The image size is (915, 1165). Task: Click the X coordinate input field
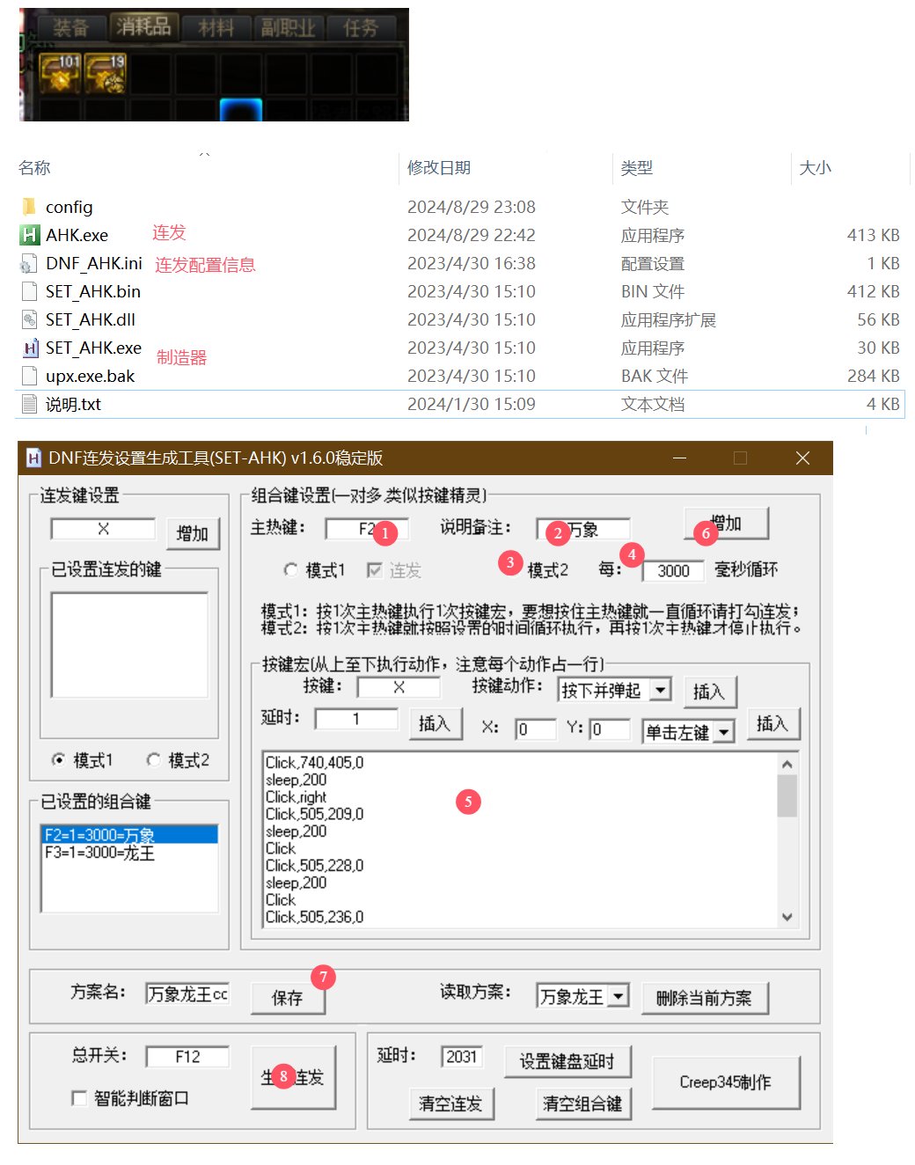[537, 729]
